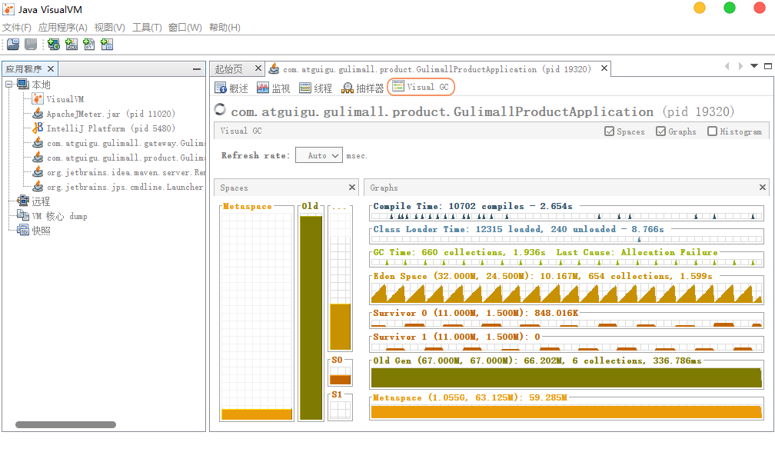The image size is (775, 452).
Task: Click the VisualVM application icon in the tree
Action: 38,99
